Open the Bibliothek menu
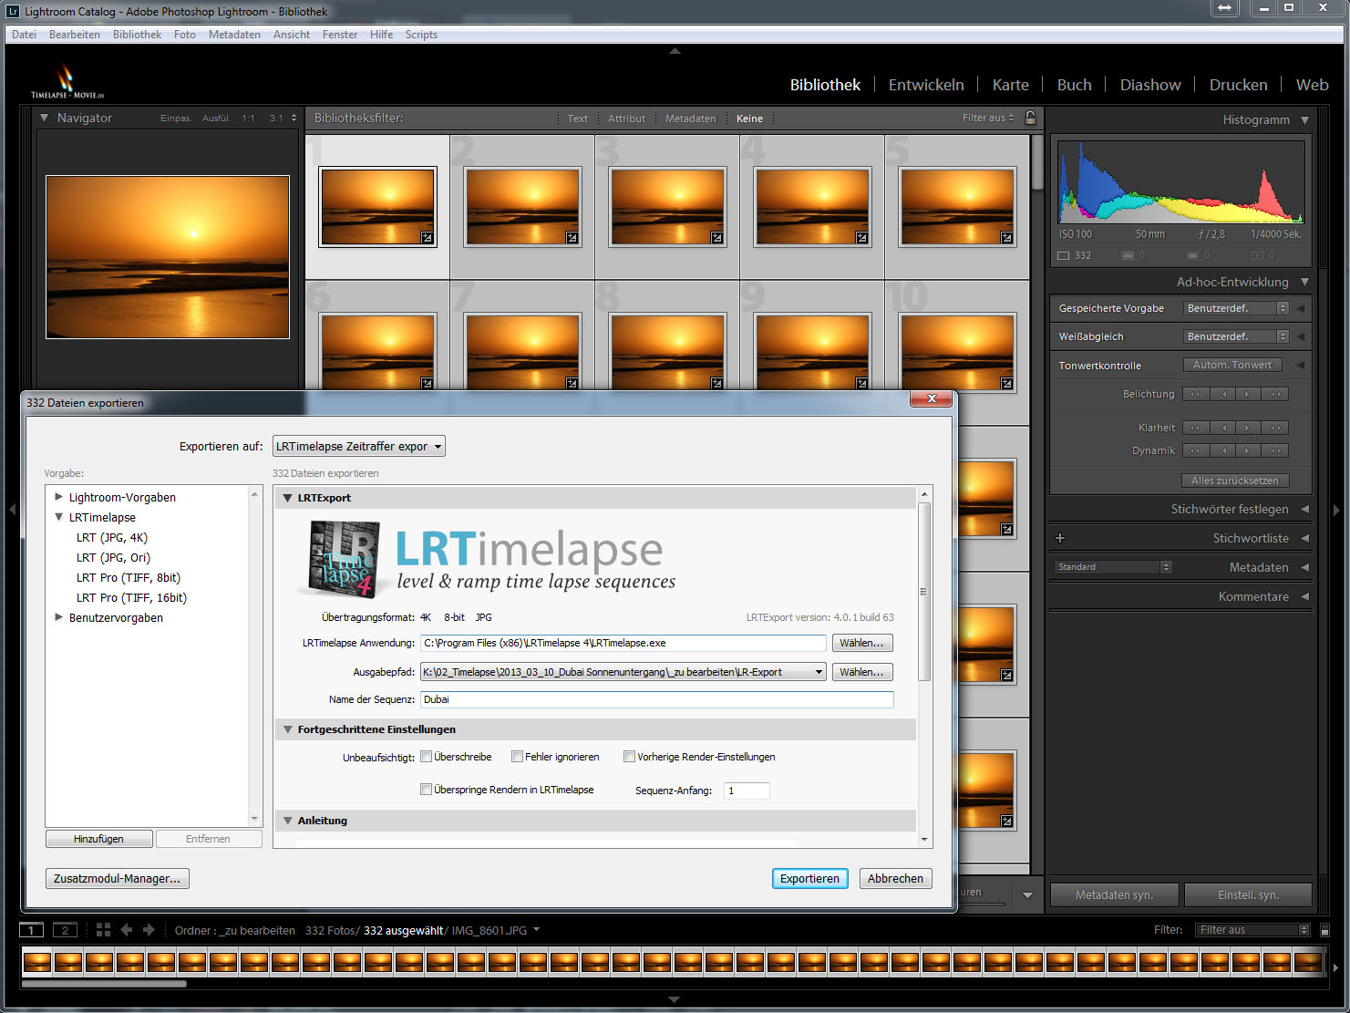 tap(137, 35)
